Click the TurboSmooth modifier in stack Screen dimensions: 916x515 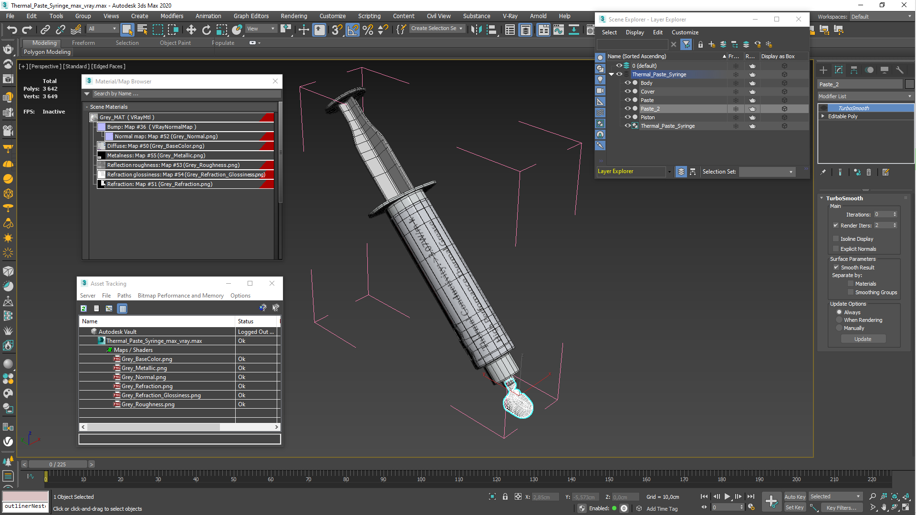tap(854, 107)
